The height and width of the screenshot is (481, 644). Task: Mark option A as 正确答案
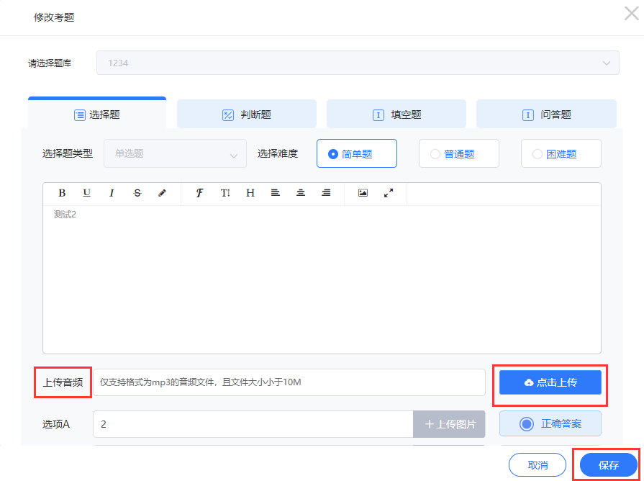pyautogui.click(x=550, y=424)
